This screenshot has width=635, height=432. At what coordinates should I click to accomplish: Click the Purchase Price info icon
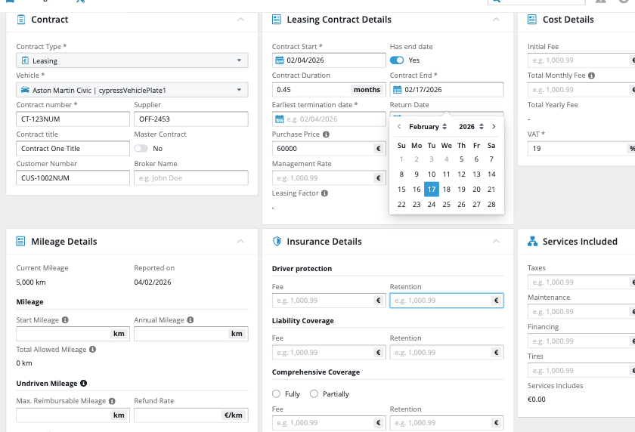326,134
